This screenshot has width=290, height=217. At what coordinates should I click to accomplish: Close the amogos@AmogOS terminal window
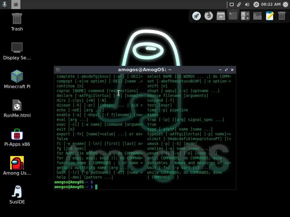(232, 70)
